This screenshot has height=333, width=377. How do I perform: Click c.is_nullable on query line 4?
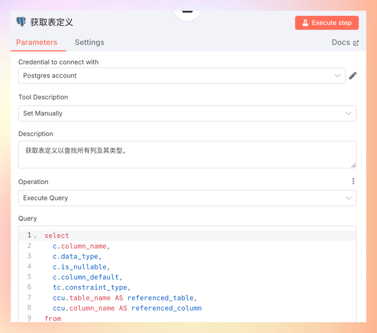point(79,267)
